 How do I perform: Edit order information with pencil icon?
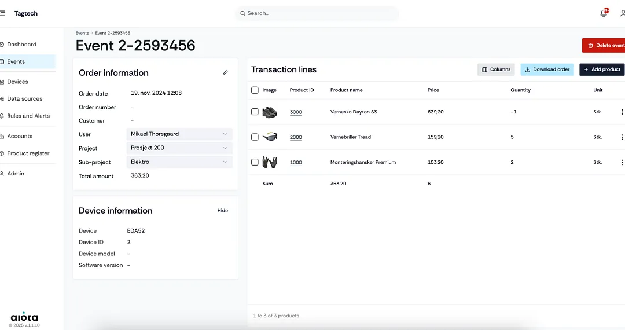pos(225,73)
